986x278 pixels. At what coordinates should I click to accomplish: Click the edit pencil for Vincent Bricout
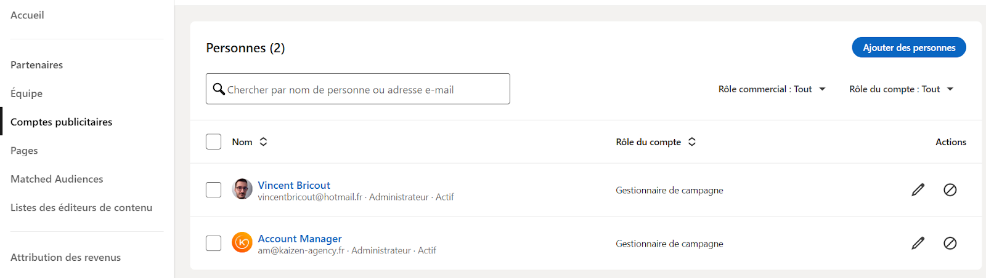click(918, 190)
